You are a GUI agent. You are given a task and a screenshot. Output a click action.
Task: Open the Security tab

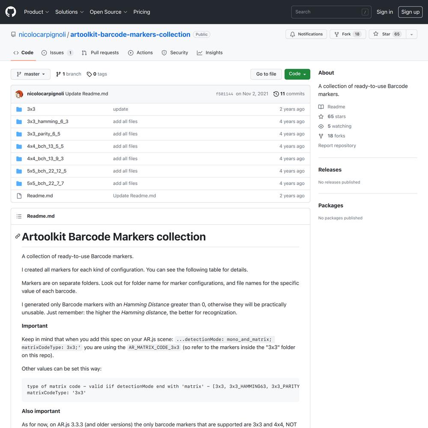[175, 53]
